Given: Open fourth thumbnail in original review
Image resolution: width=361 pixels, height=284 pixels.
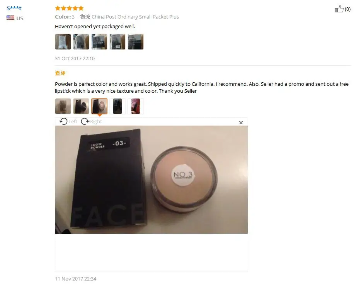Looking at the screenshot, I should tap(117, 42).
